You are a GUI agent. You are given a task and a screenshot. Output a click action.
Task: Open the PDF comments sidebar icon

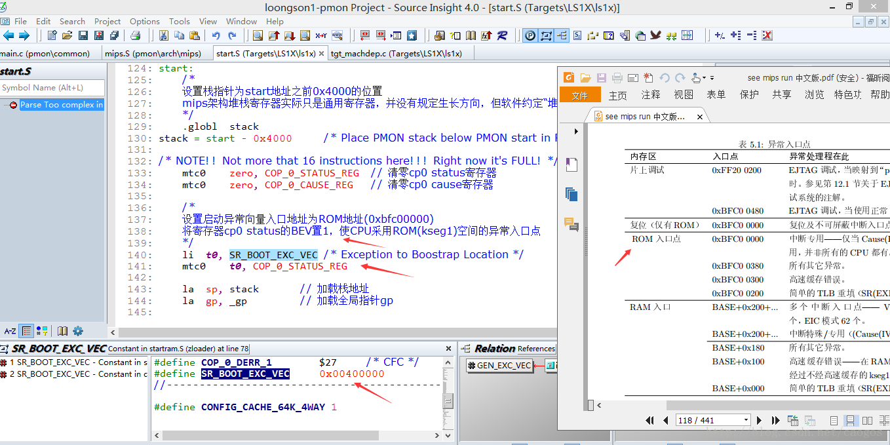point(571,225)
